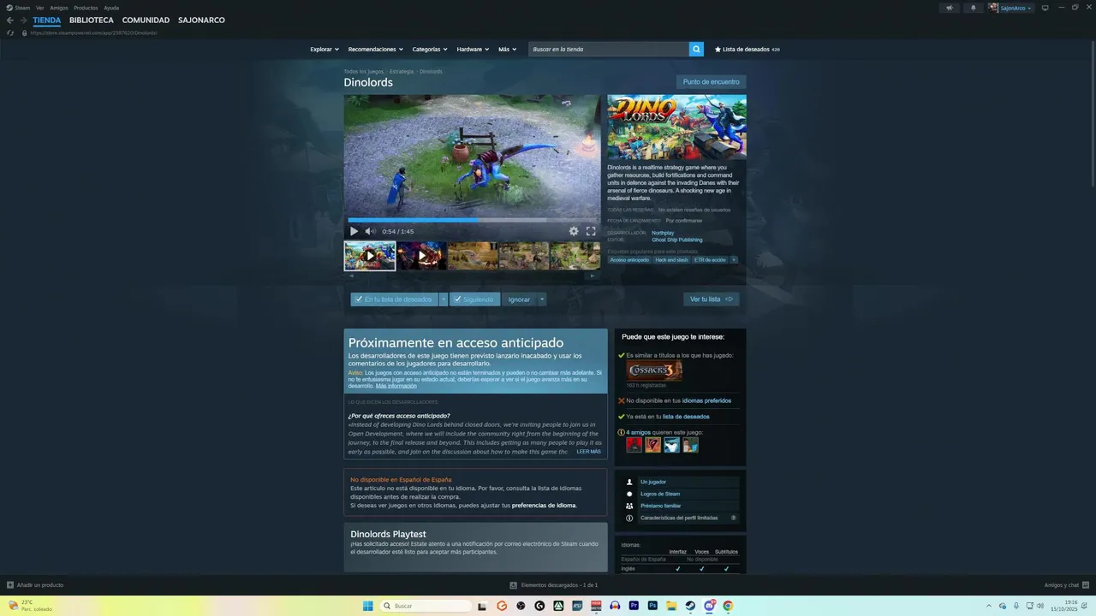Enter fullscreen for the trailer

[591, 231]
